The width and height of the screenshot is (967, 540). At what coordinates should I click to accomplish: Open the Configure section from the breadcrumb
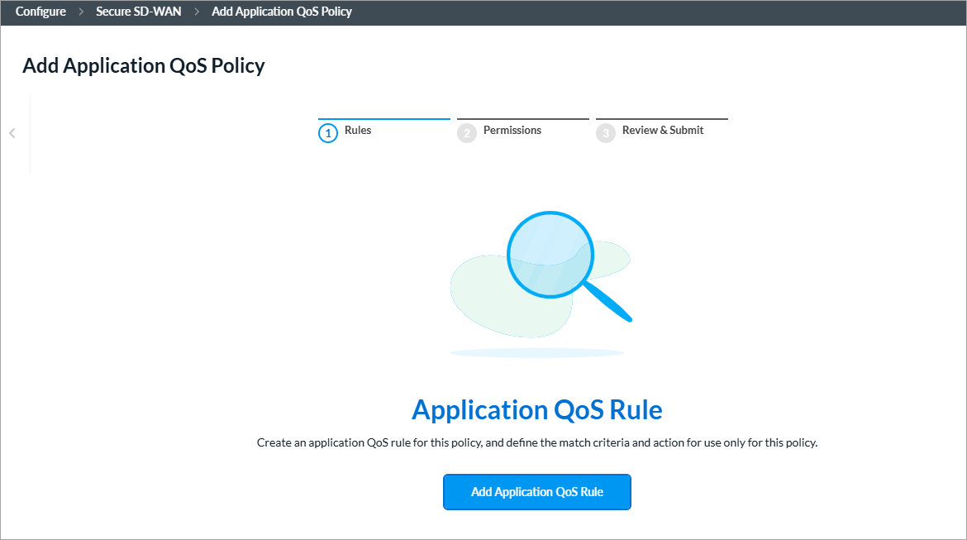pos(40,12)
